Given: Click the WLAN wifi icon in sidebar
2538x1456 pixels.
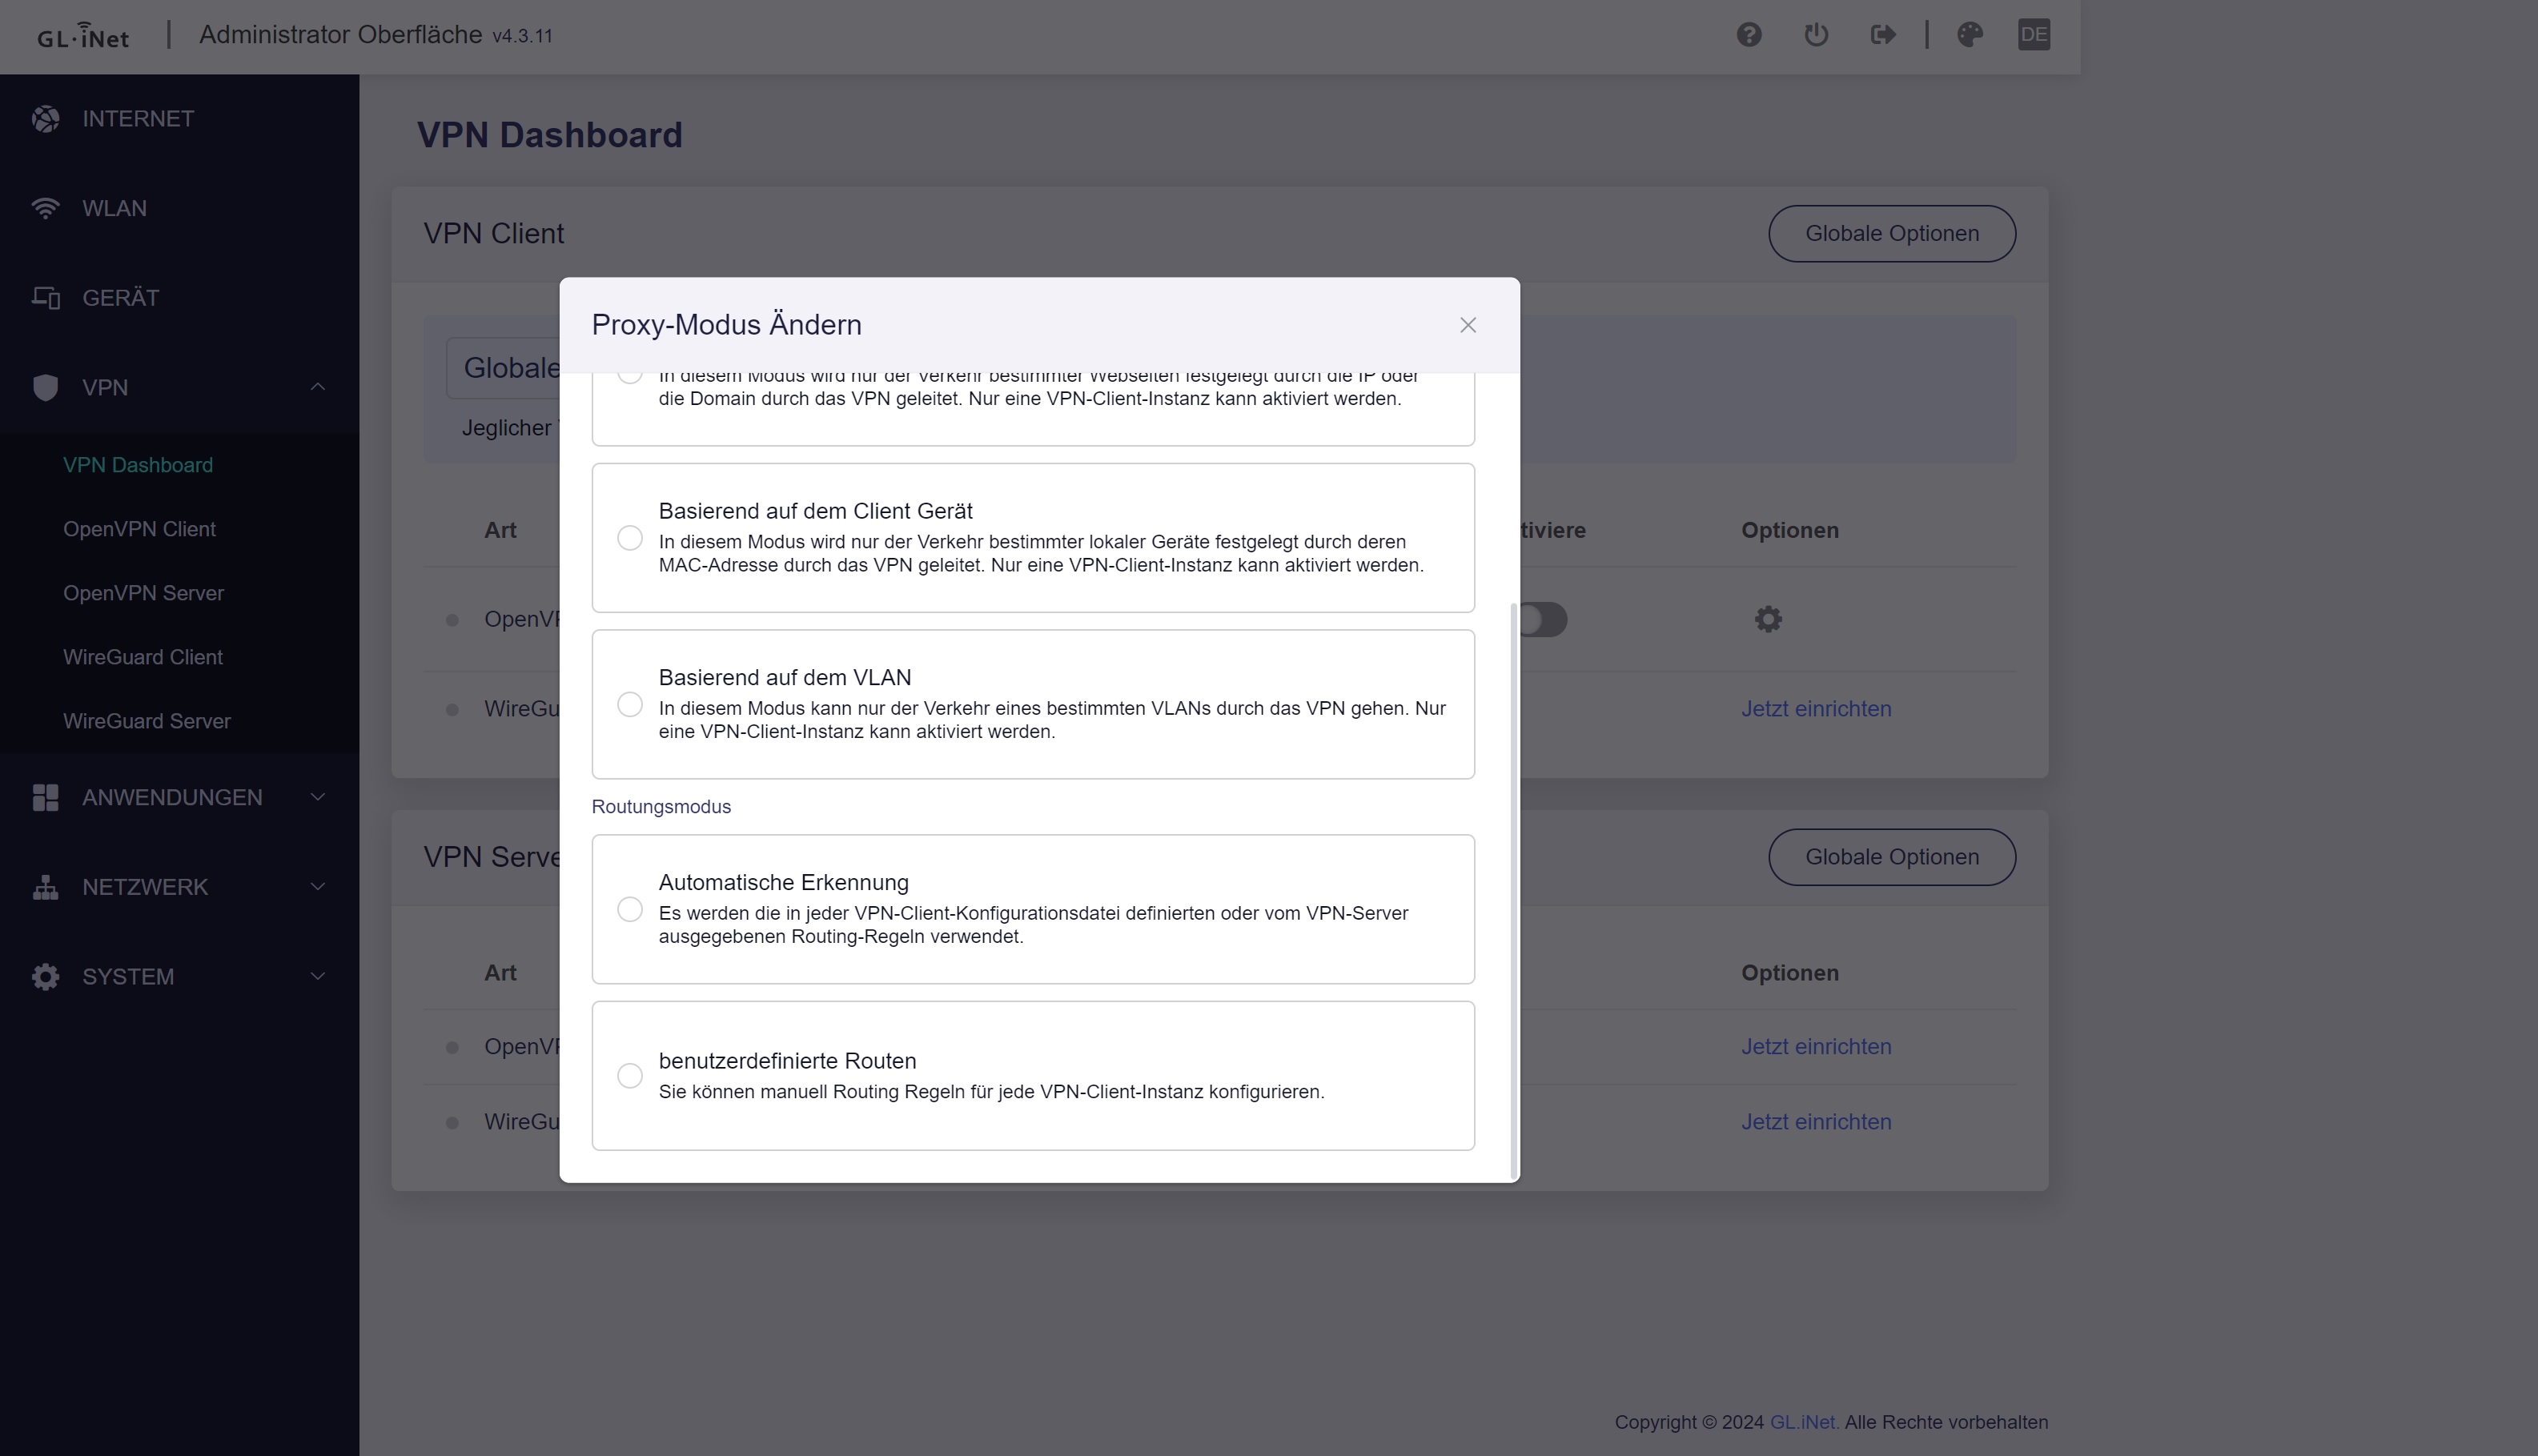Looking at the screenshot, I should pyautogui.click(x=45, y=208).
